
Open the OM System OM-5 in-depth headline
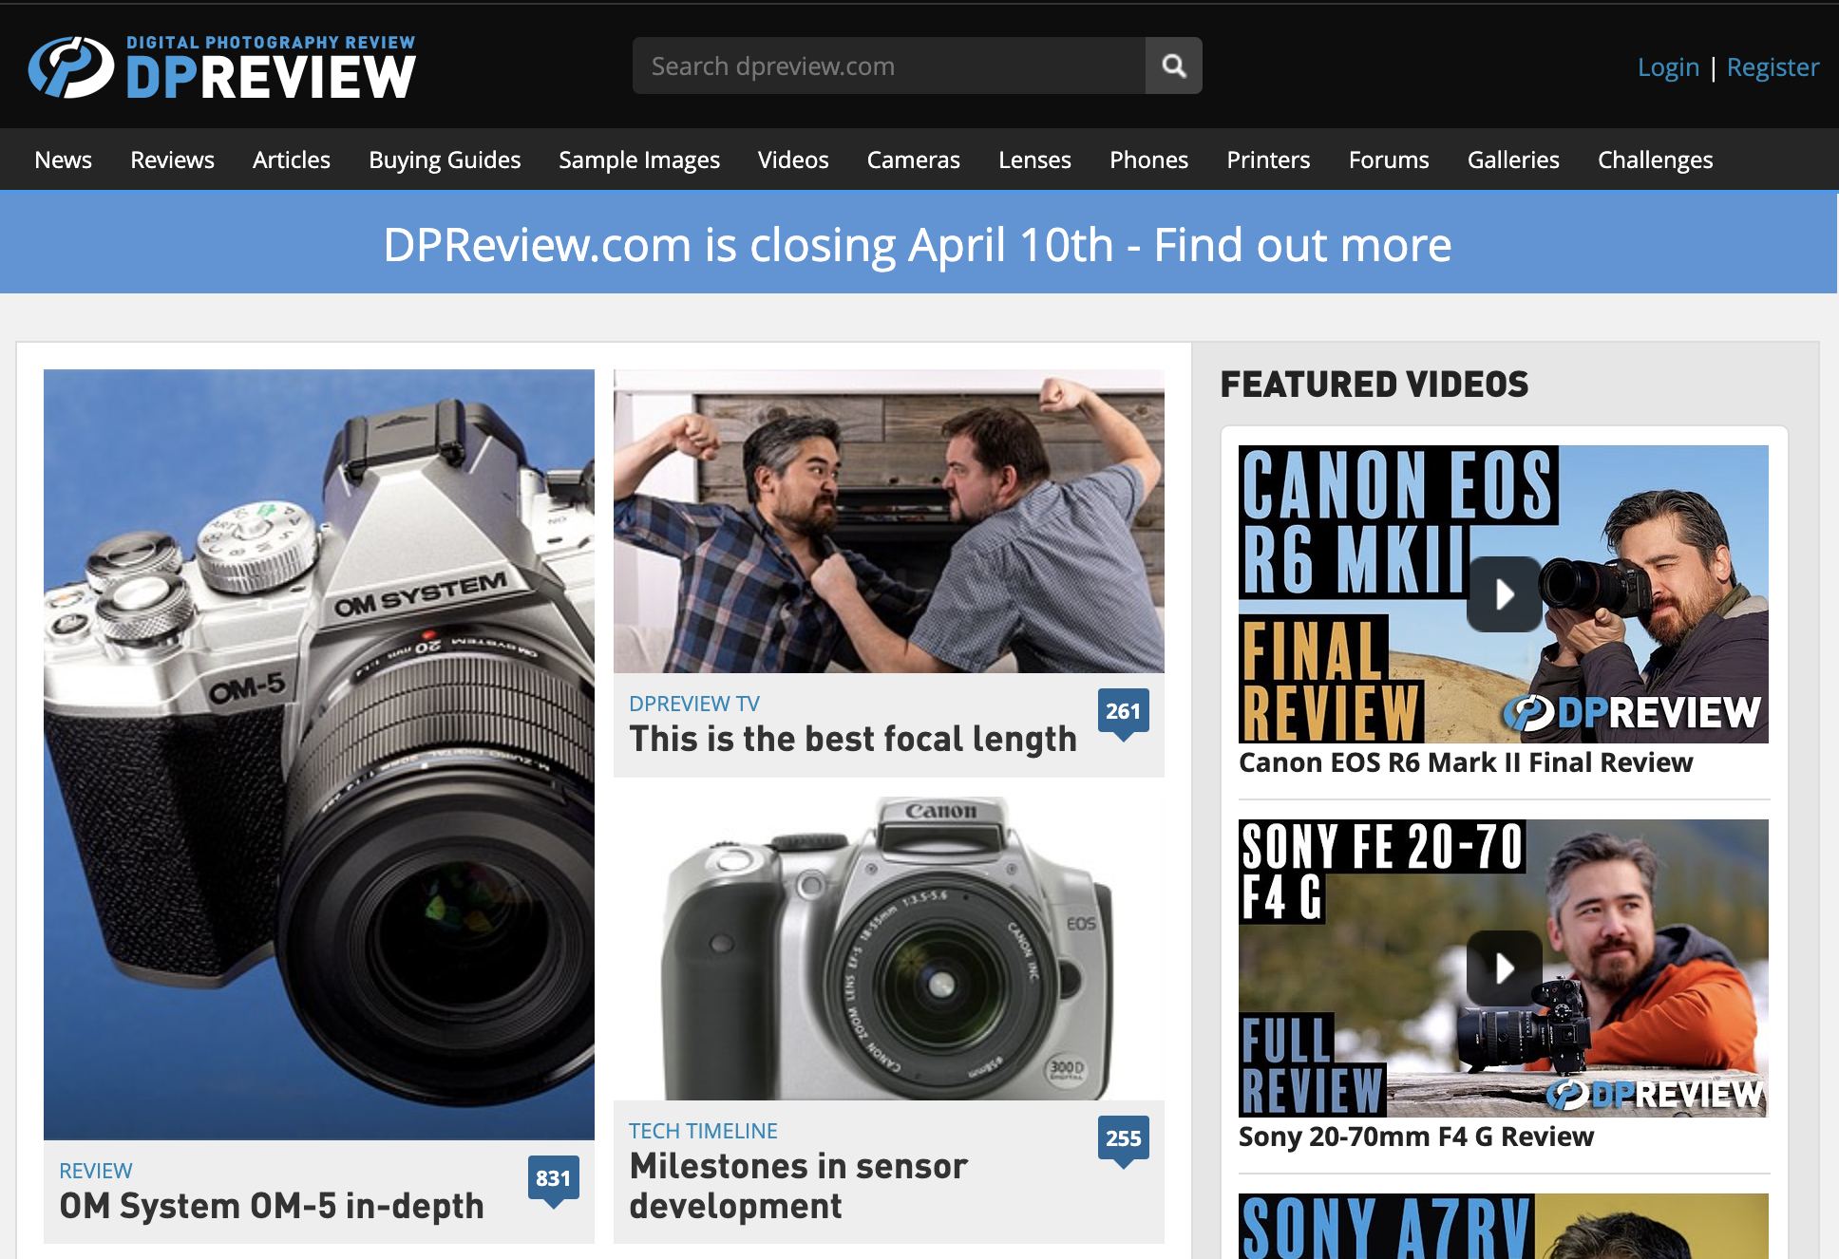[272, 1206]
